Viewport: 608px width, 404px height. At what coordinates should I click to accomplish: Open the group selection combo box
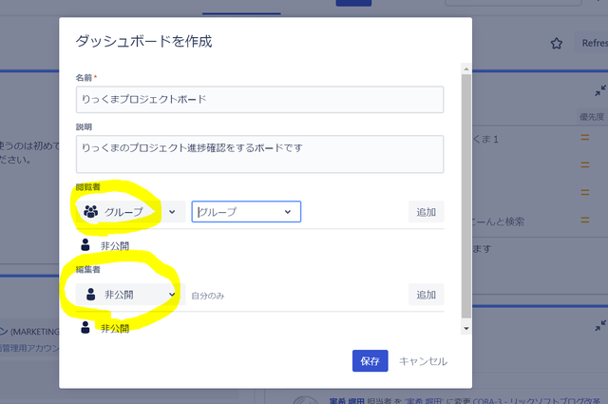[x=246, y=212]
